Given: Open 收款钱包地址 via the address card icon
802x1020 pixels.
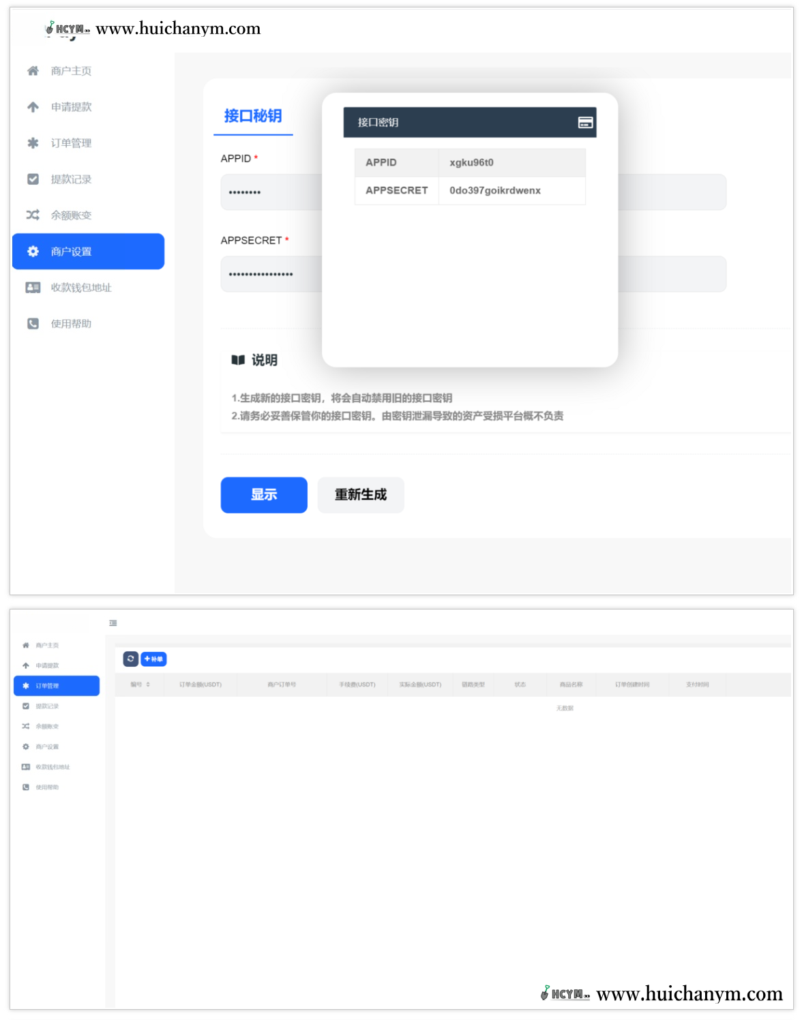Looking at the screenshot, I should (32, 287).
